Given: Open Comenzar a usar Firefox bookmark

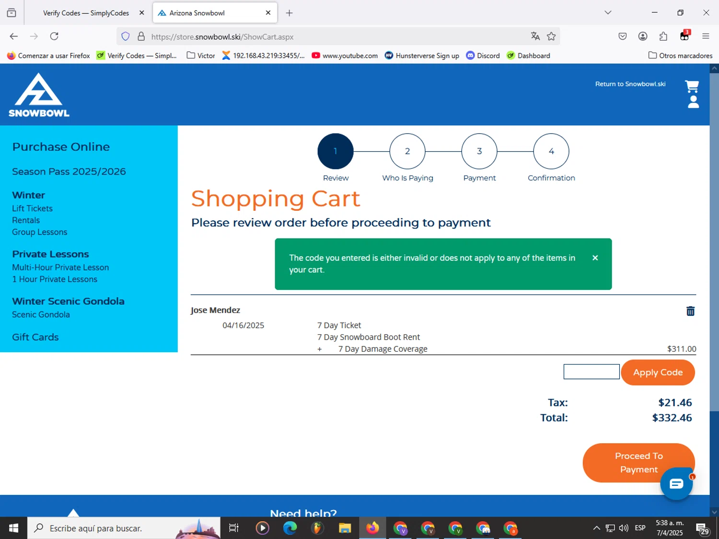Looking at the screenshot, I should (x=48, y=56).
